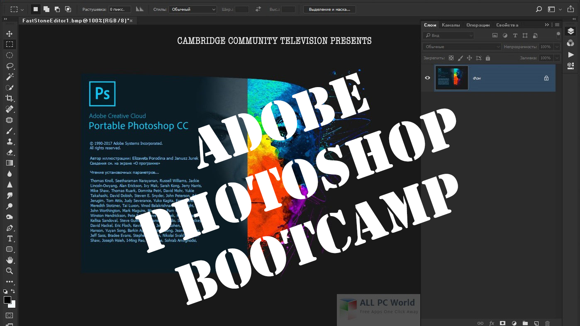Switch to the Операции tab
580x326 pixels.
(478, 25)
